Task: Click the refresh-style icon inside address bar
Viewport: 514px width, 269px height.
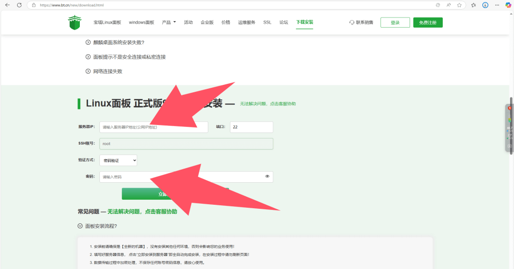Action: (438, 5)
